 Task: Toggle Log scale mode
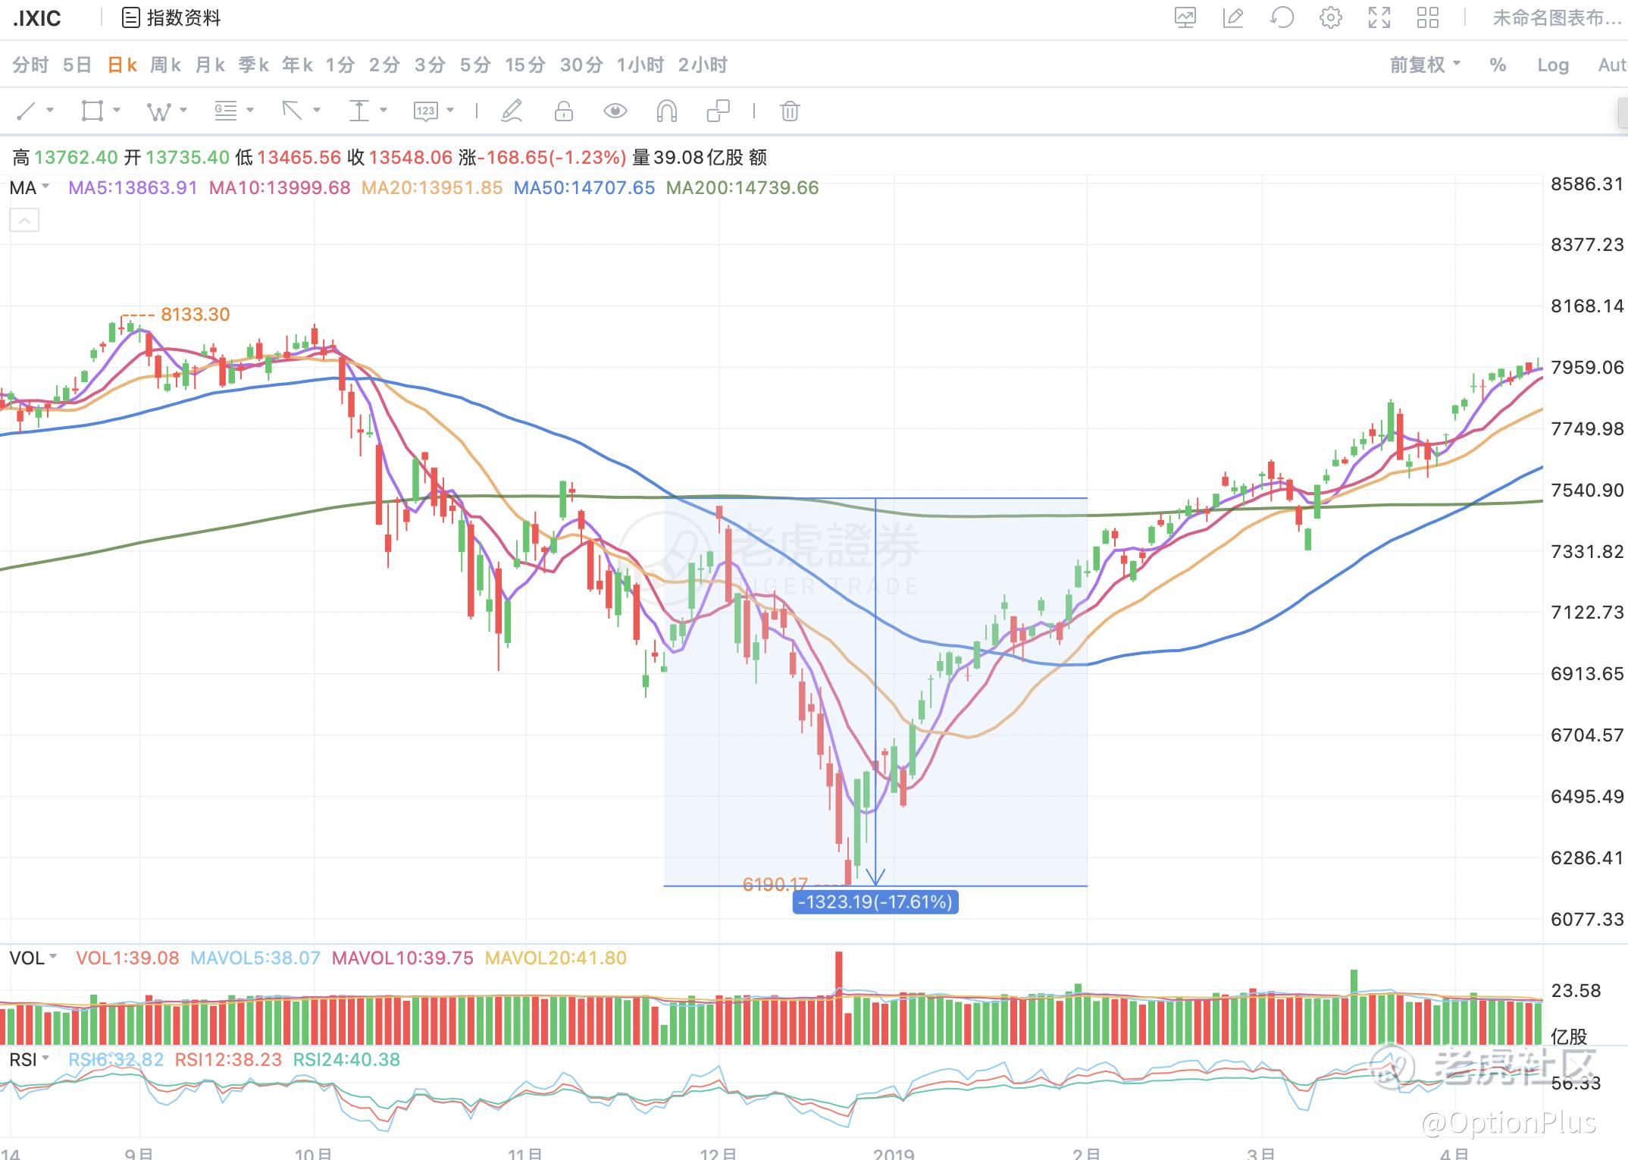(x=1552, y=65)
